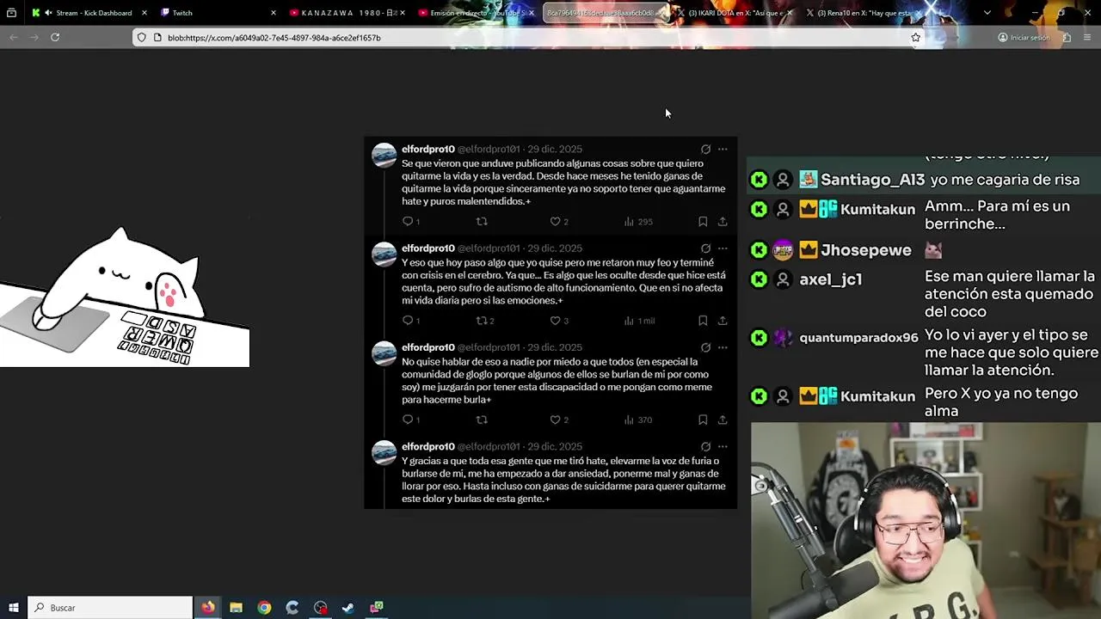Expand the list all tabs chevron

coord(987,13)
